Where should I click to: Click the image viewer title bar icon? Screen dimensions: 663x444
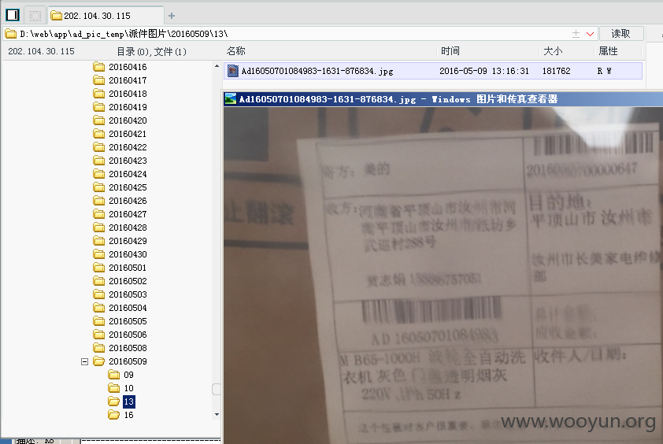231,99
